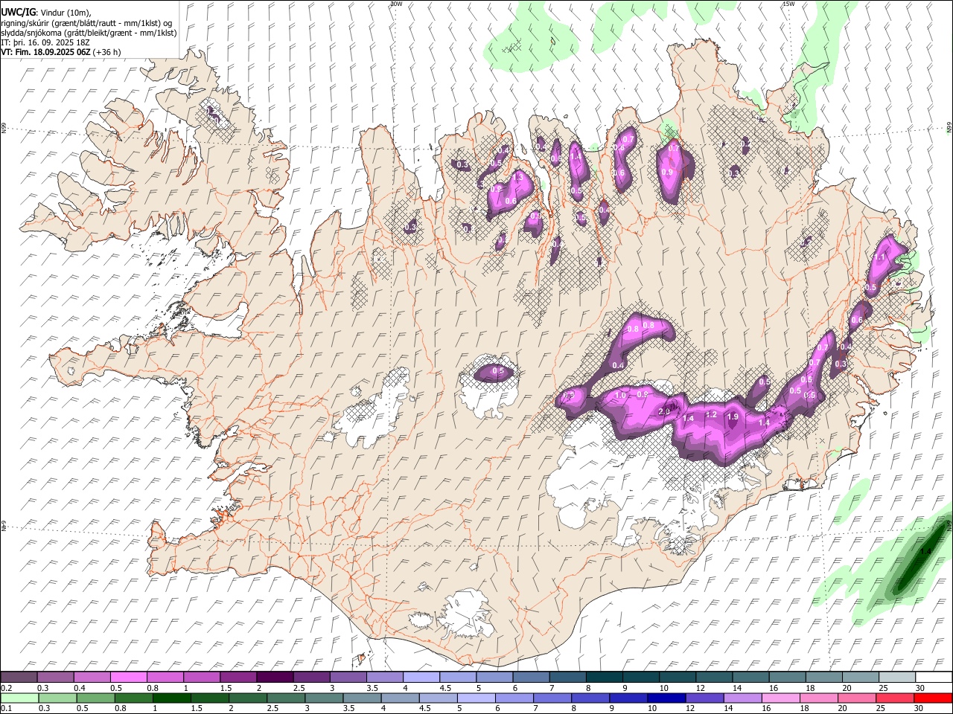
Task: Click the lower legend swatch between 2 and 2.5
Action: pyautogui.click(x=248, y=698)
